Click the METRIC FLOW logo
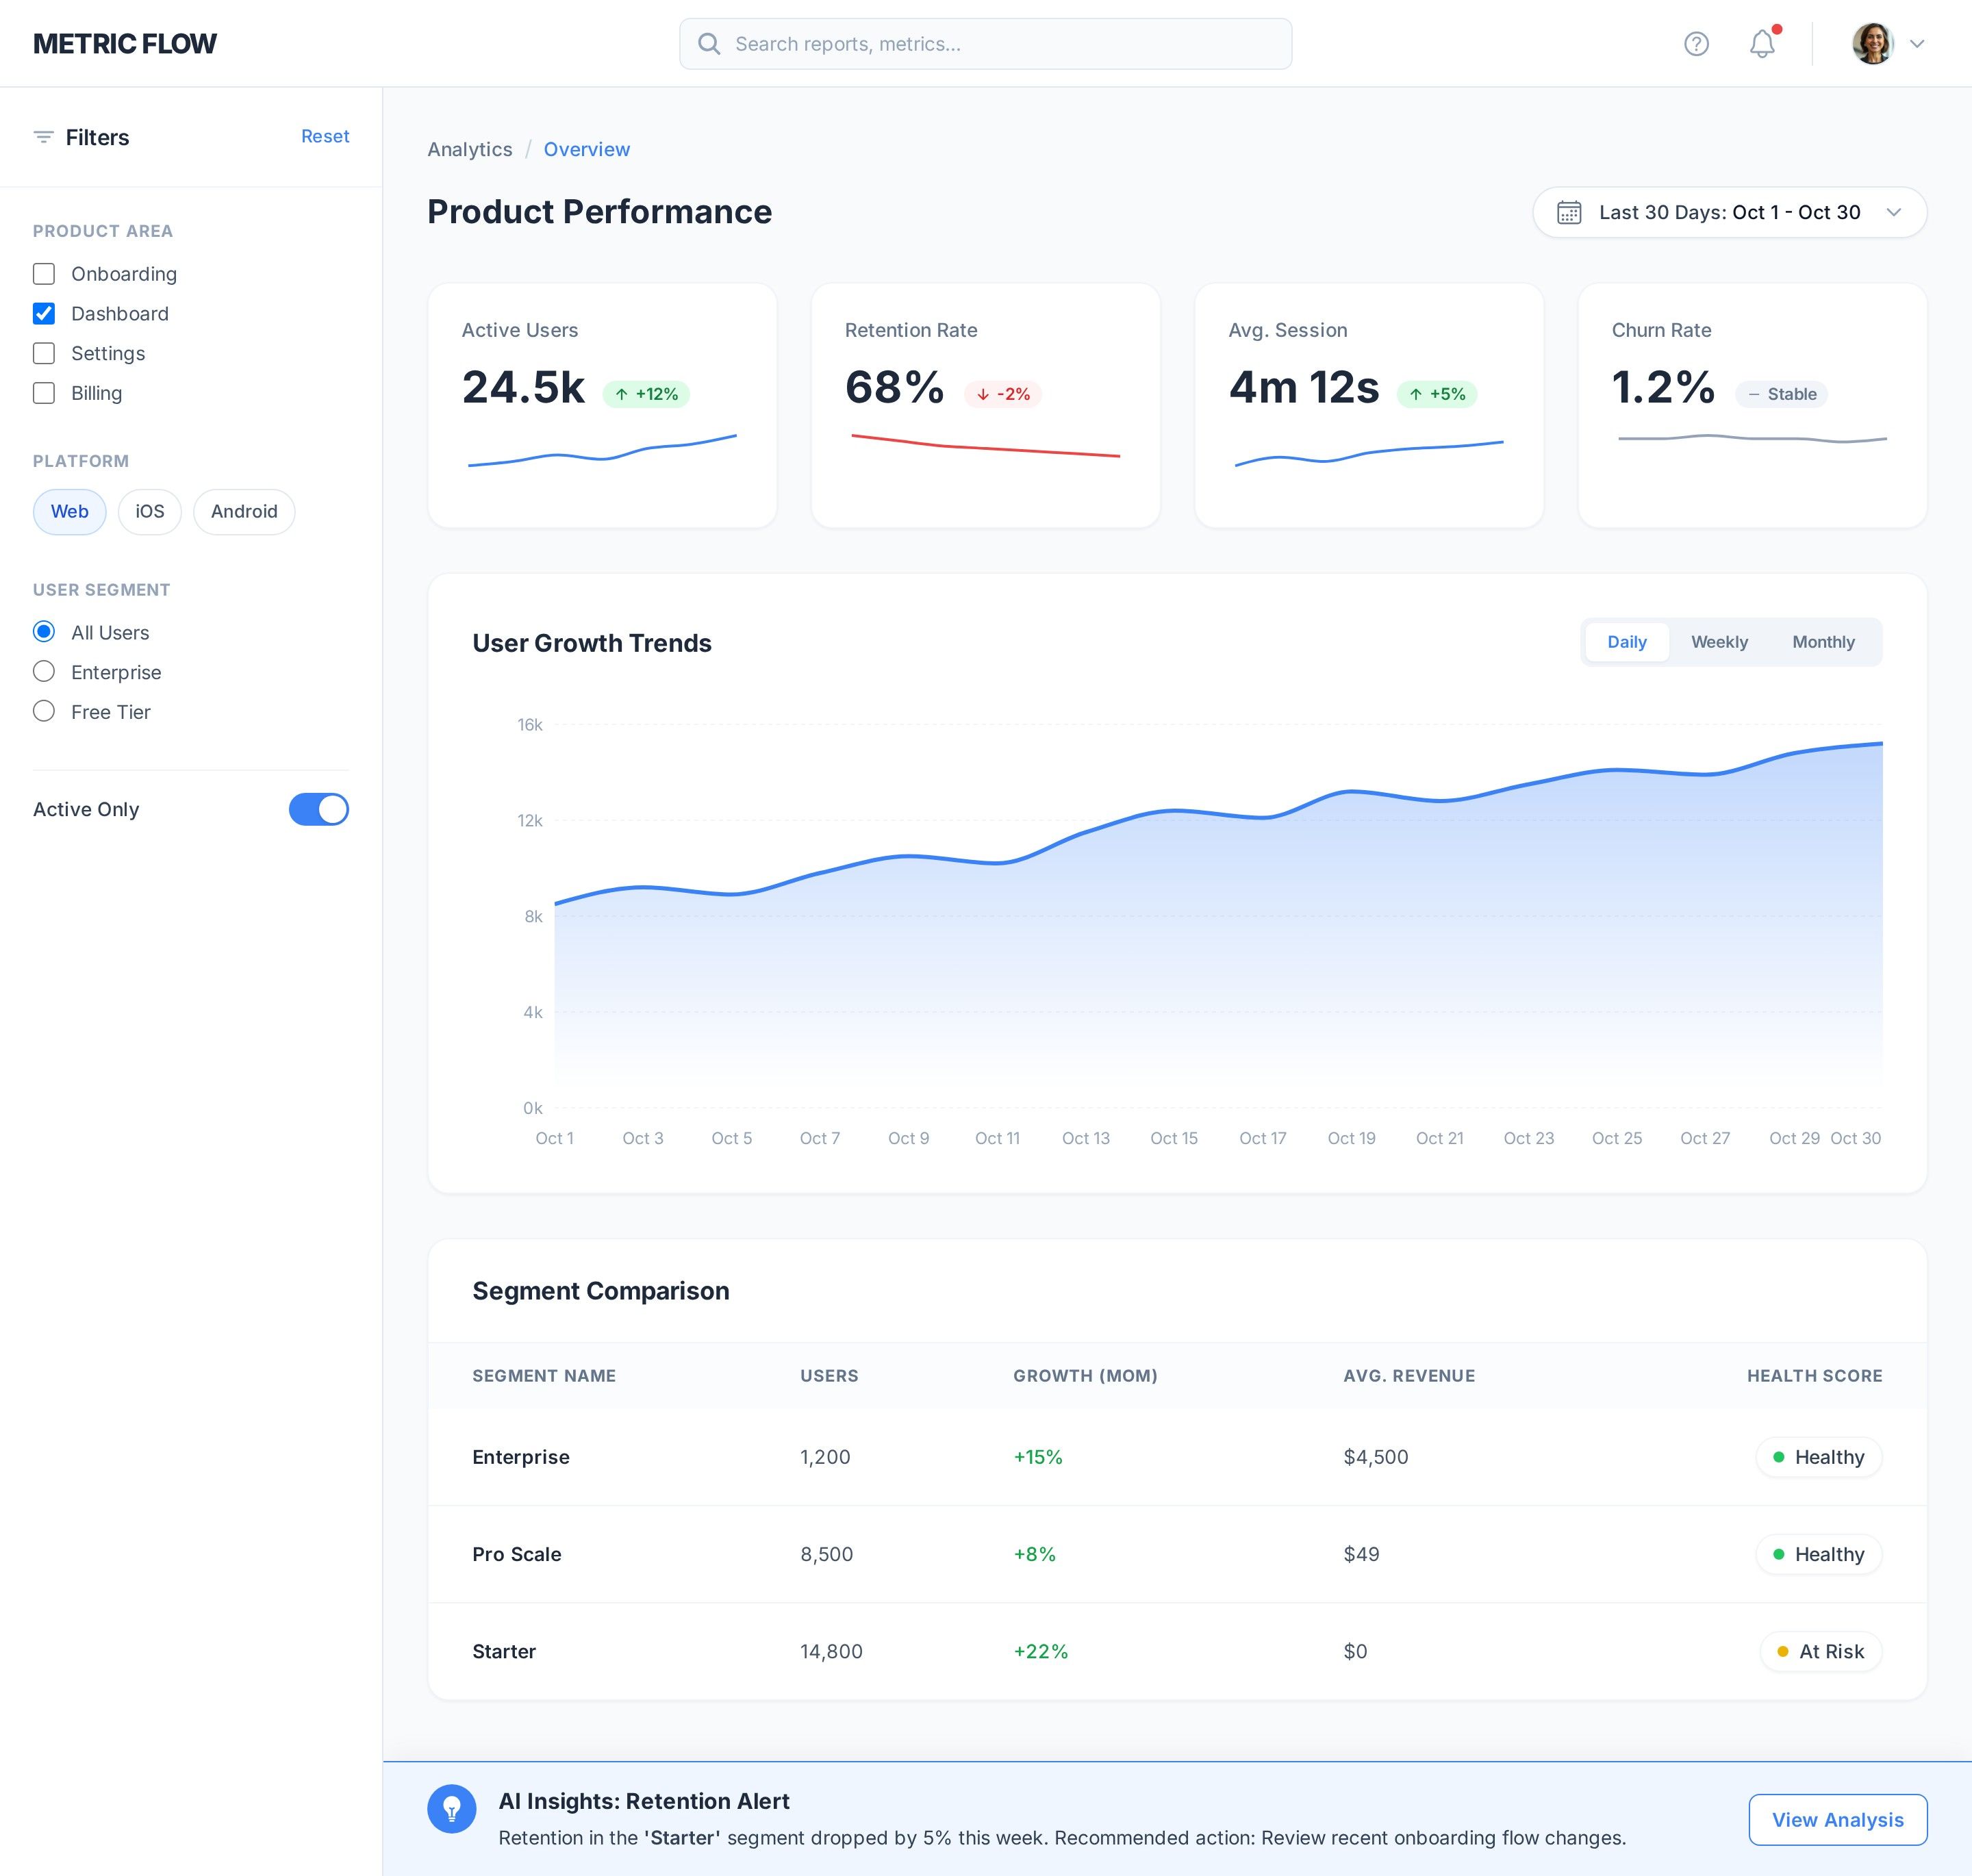1972x1876 pixels. pyautogui.click(x=125, y=44)
